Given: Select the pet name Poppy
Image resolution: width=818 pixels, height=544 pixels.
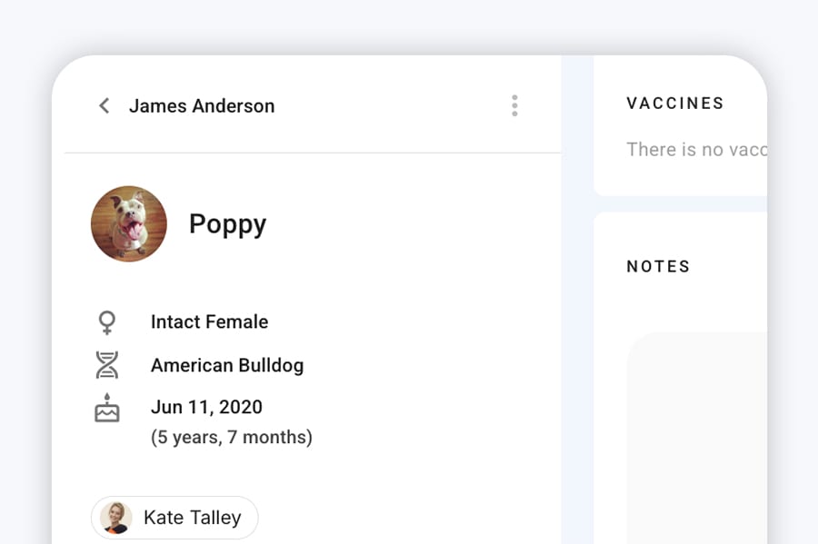Looking at the screenshot, I should 227,224.
